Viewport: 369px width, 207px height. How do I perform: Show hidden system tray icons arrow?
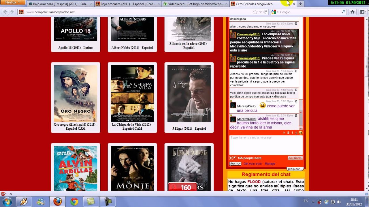click(313, 202)
